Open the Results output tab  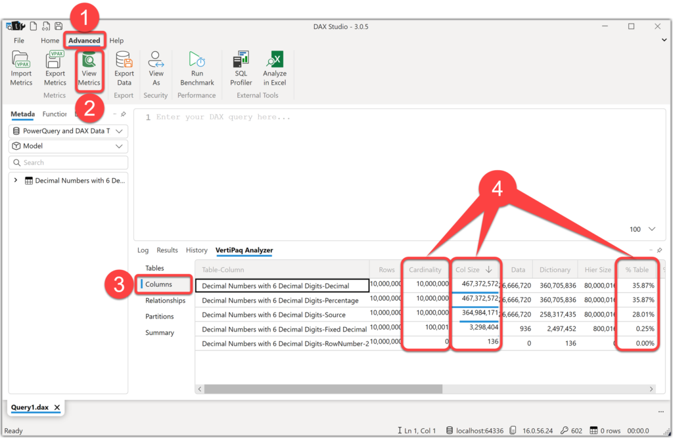[167, 250]
